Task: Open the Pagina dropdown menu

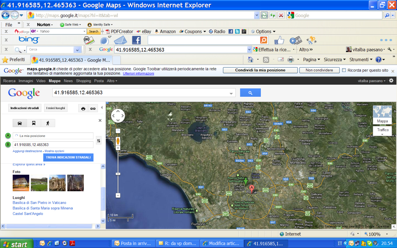Action: click(x=311, y=60)
